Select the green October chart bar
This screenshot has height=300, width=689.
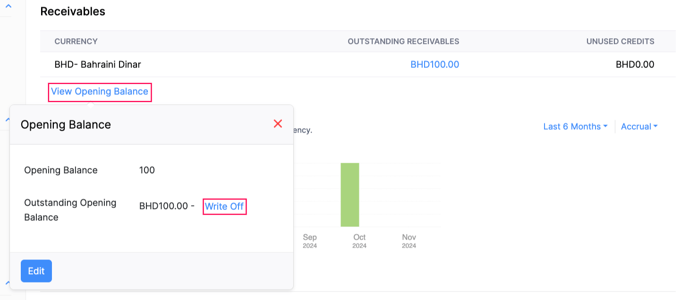(350, 194)
